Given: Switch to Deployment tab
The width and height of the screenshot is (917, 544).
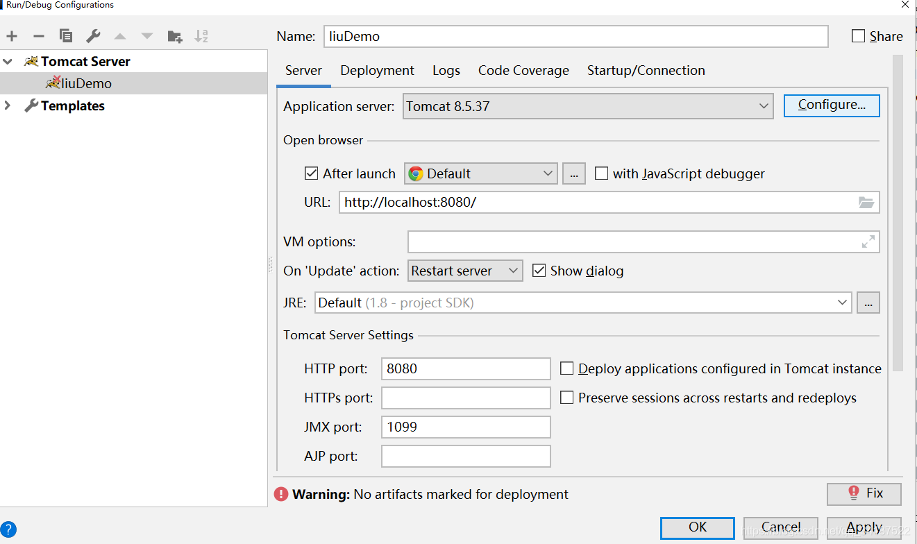Looking at the screenshot, I should click(x=377, y=71).
